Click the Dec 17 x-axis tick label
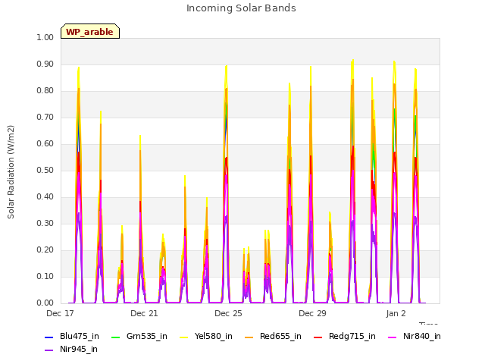This screenshot has width=485, height=364. click(x=60, y=313)
